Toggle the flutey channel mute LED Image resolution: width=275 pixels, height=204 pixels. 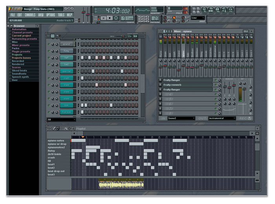[x=49, y=51]
